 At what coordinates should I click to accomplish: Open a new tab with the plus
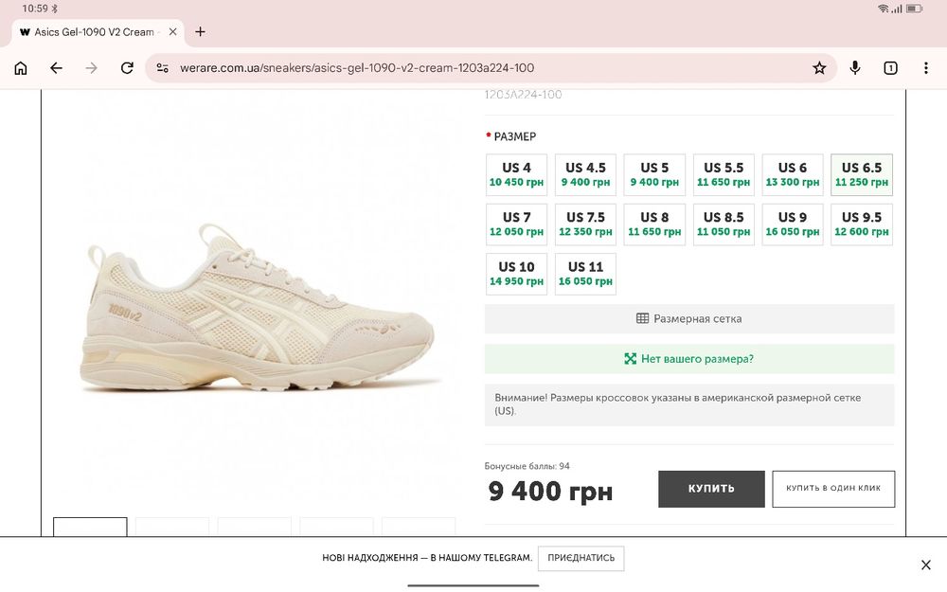[x=201, y=32]
